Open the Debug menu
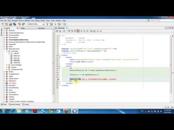 coord(37,21)
